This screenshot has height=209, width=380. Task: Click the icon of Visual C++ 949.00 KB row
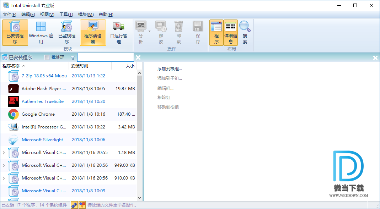coord(13,165)
